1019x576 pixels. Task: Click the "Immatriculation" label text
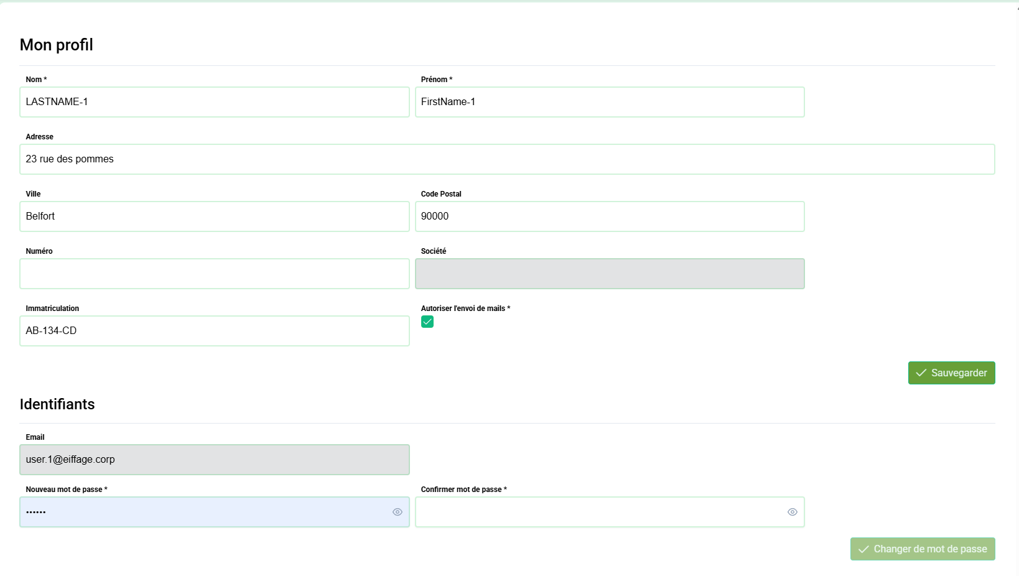click(52, 309)
